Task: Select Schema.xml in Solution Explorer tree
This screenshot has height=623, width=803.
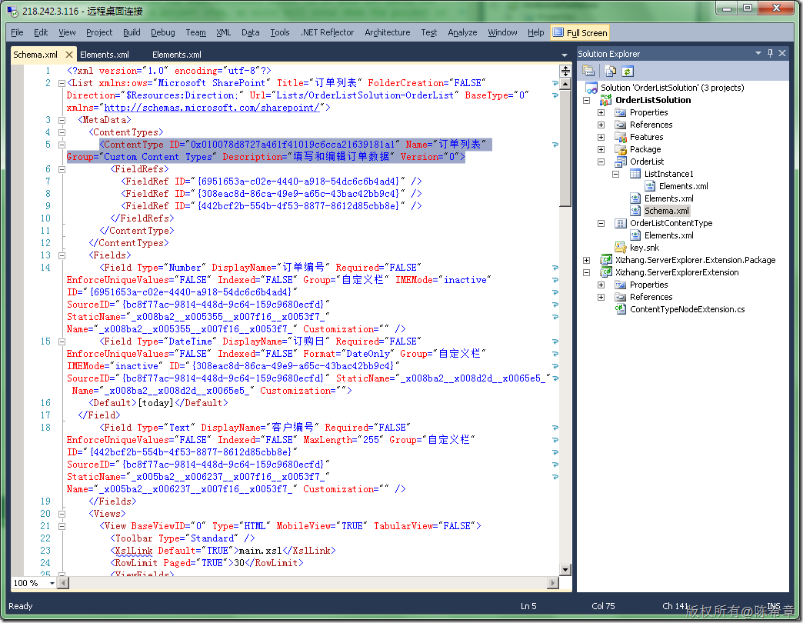Action: tap(666, 211)
